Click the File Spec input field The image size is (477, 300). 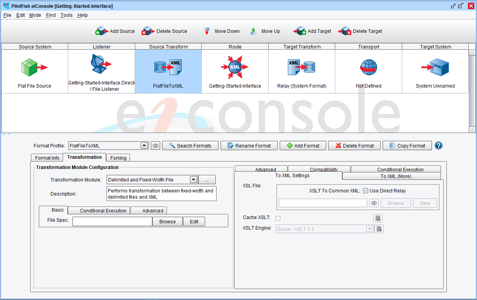tap(112, 221)
